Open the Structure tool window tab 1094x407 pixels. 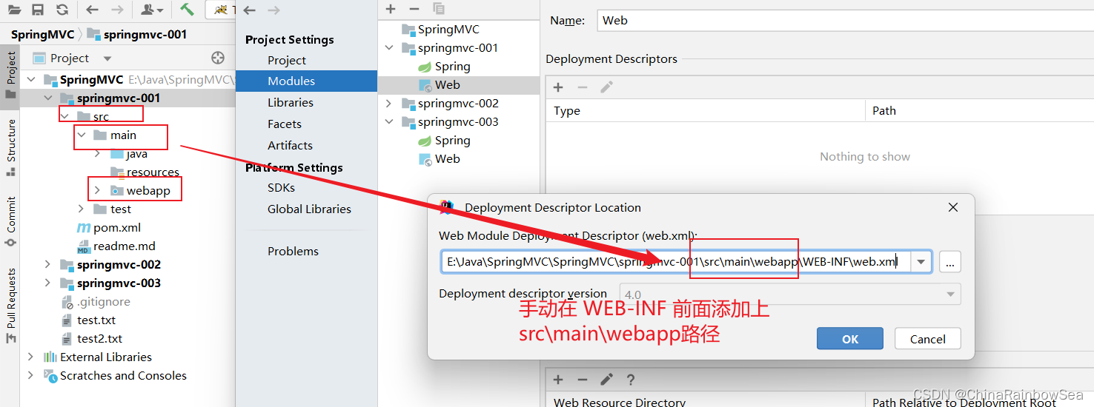[11, 141]
